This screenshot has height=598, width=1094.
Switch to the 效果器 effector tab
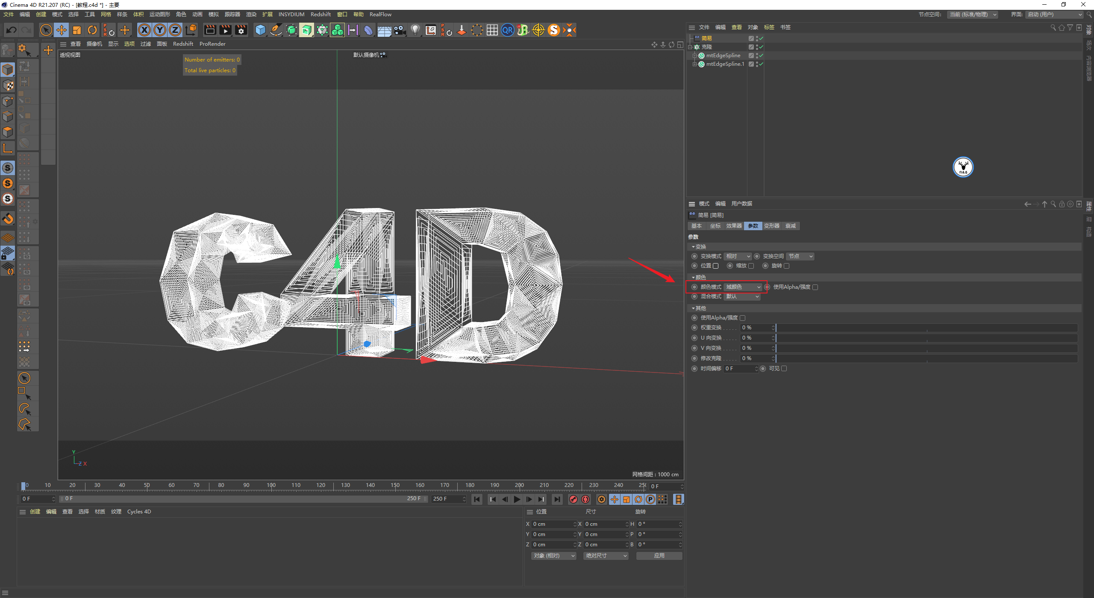(x=734, y=226)
